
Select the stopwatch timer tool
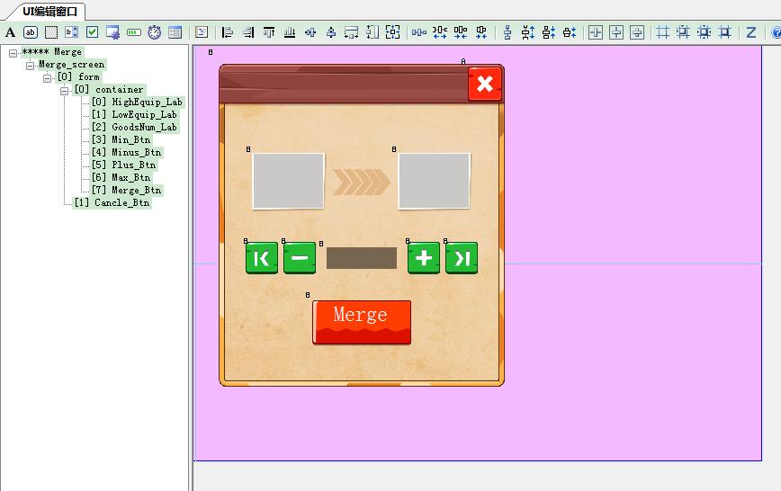(x=155, y=32)
